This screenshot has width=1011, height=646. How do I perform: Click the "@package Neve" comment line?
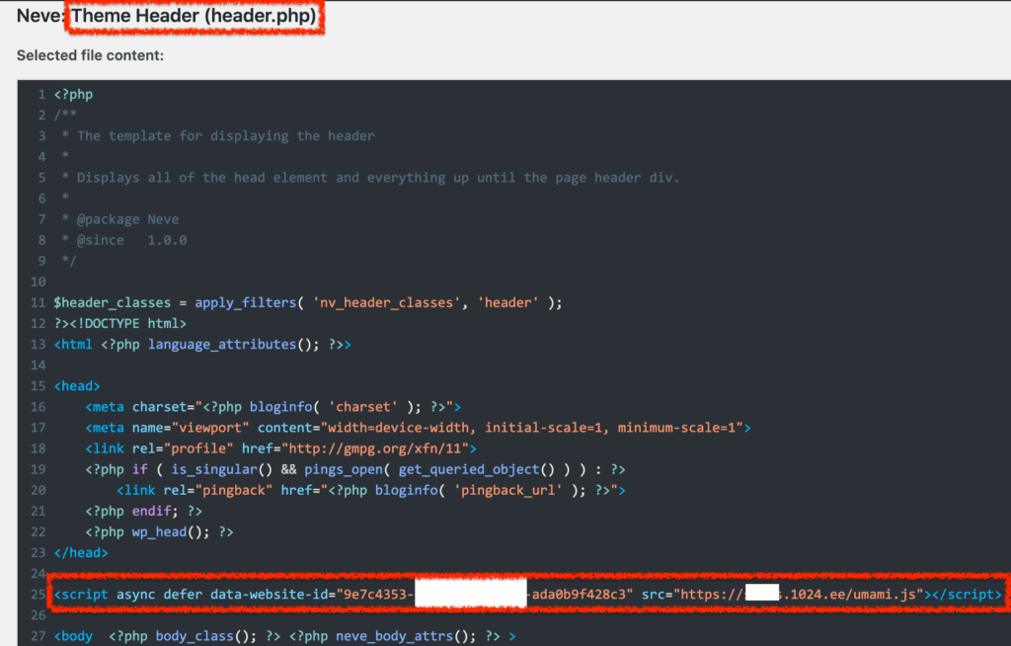tap(127, 219)
